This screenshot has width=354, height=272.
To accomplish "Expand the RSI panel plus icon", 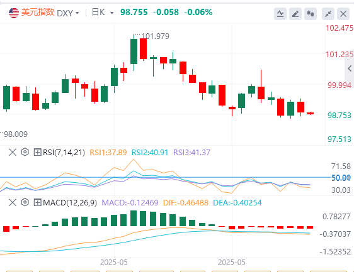I will [x=37, y=153].
